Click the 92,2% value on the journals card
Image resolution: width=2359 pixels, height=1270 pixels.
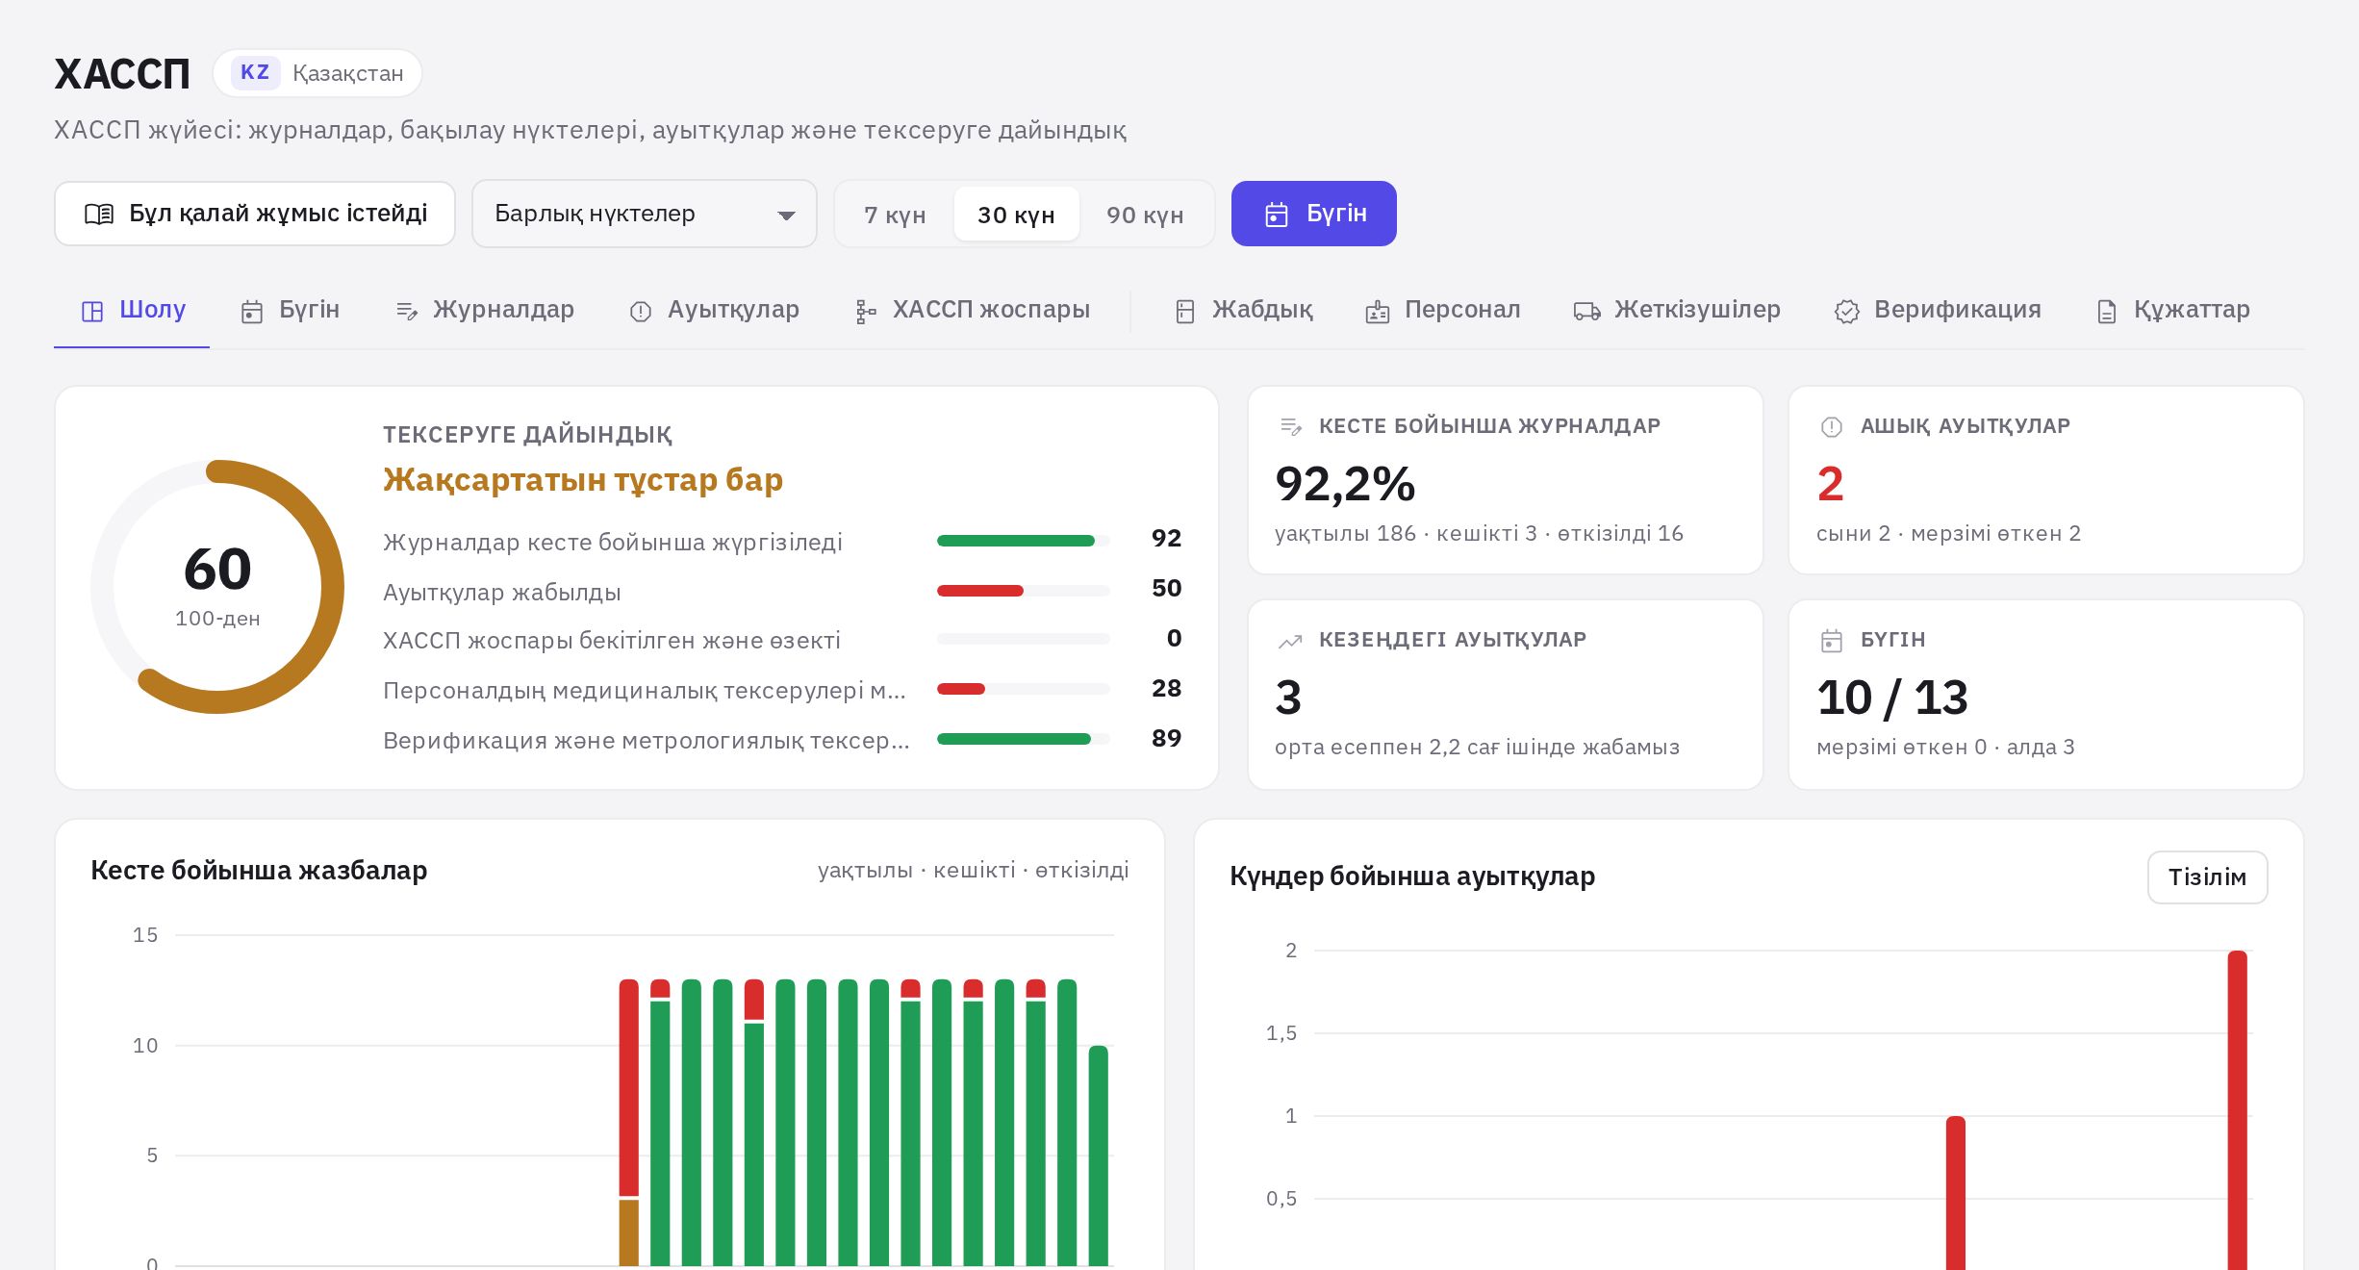pos(1345,484)
